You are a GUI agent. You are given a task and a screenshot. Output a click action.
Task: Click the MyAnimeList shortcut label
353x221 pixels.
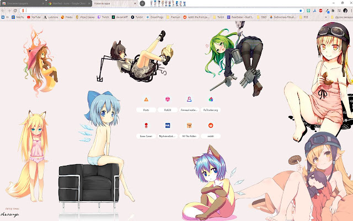click(168, 136)
